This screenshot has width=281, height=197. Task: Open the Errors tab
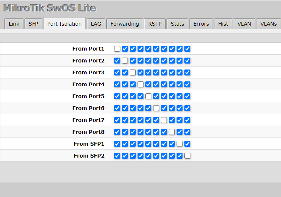coord(201,24)
